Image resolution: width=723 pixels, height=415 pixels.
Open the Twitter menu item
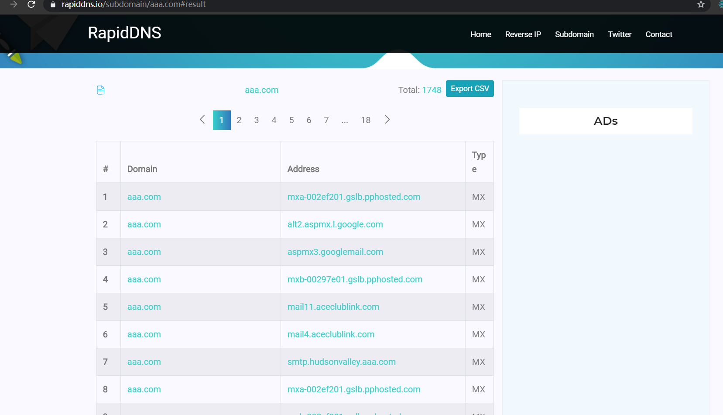point(620,34)
